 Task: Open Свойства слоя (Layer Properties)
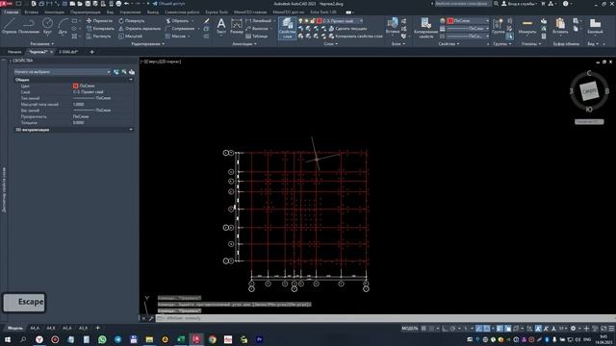point(287,28)
